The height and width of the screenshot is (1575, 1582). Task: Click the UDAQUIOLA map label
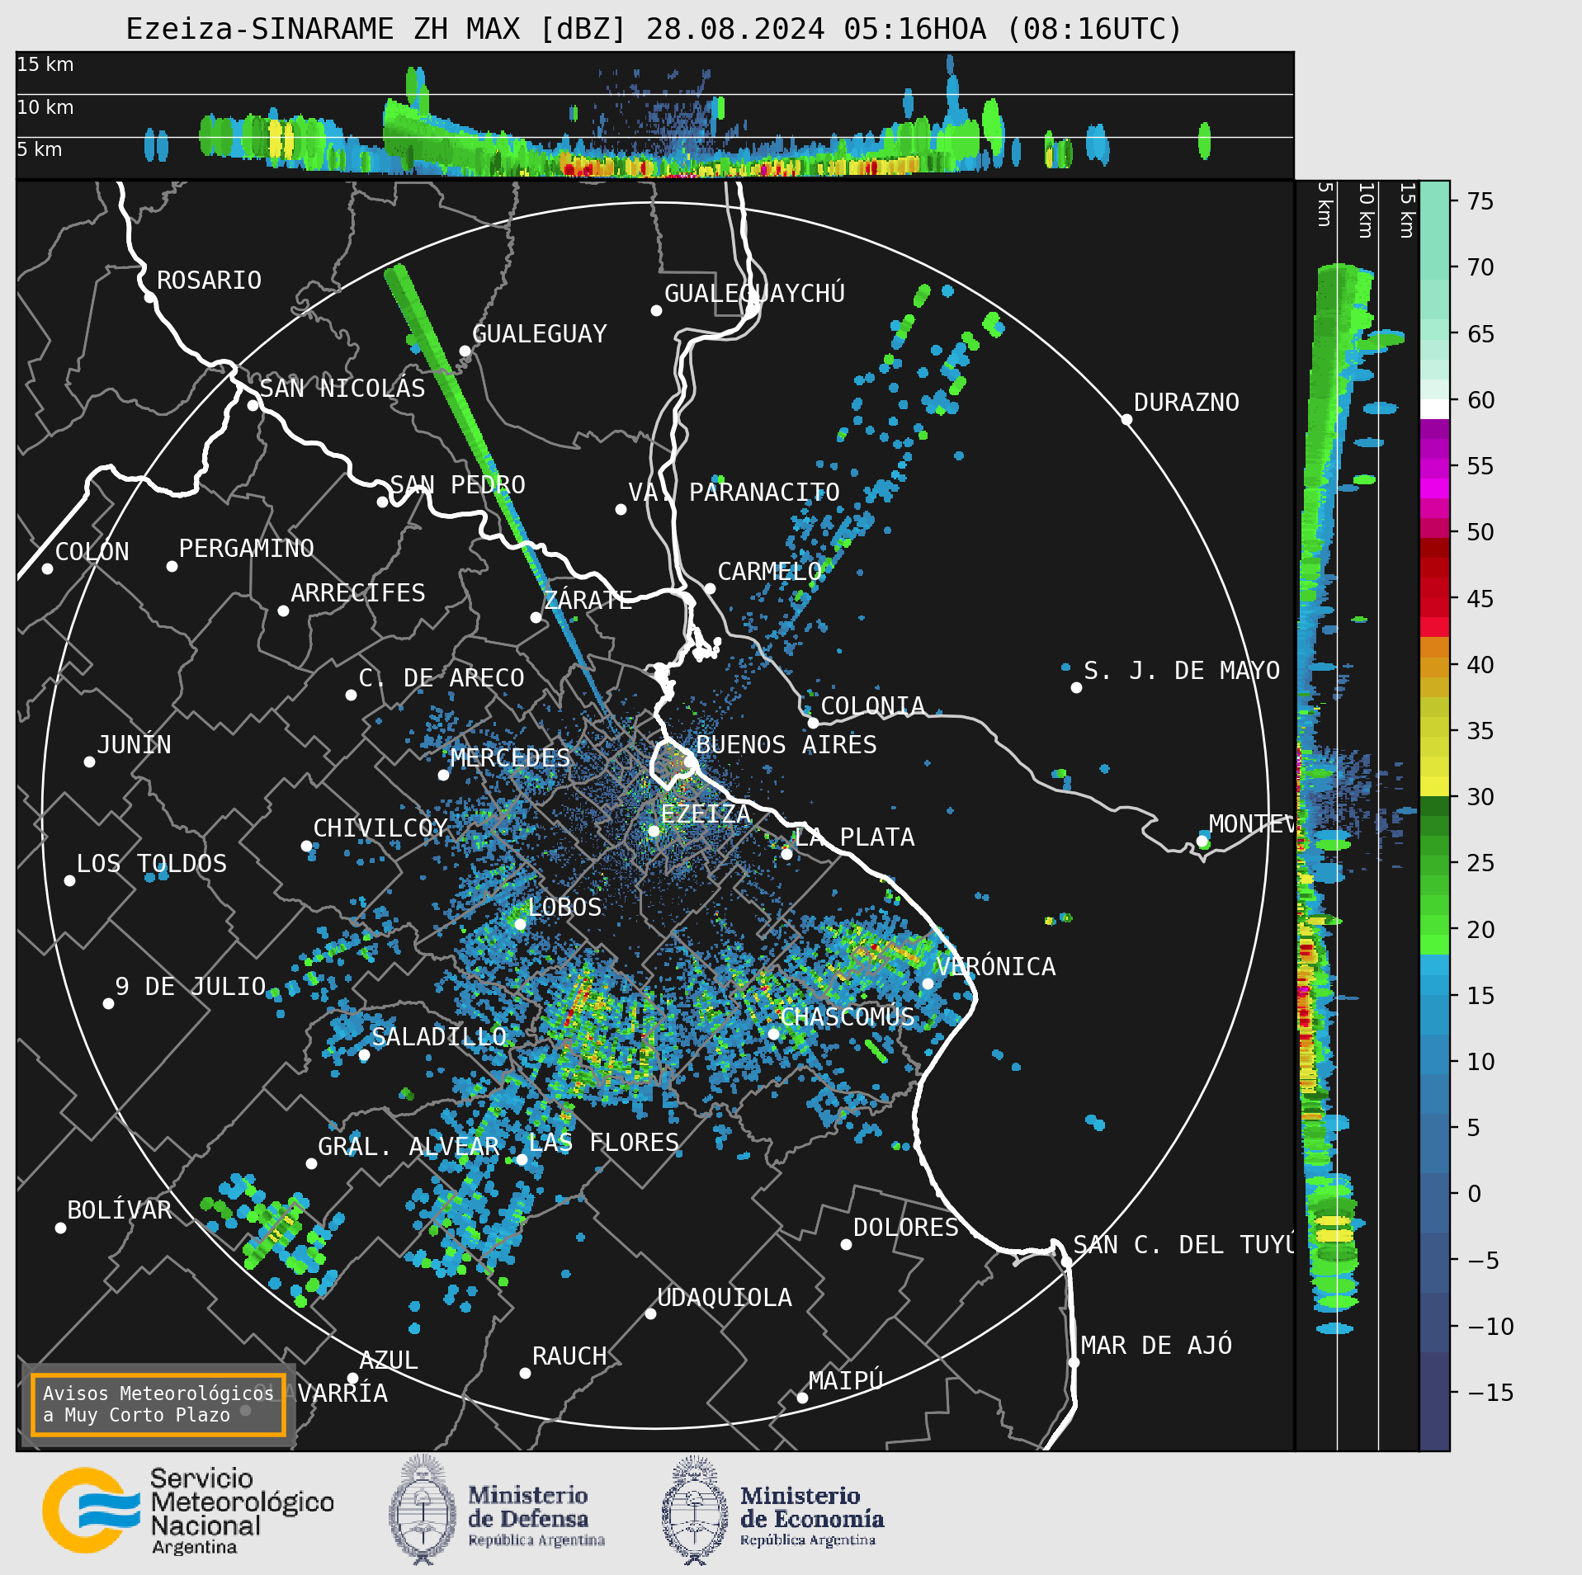click(724, 1297)
